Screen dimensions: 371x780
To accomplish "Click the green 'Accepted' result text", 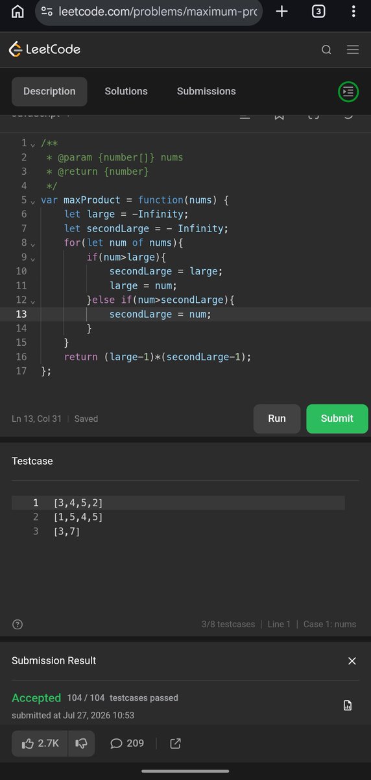I will click(36, 698).
